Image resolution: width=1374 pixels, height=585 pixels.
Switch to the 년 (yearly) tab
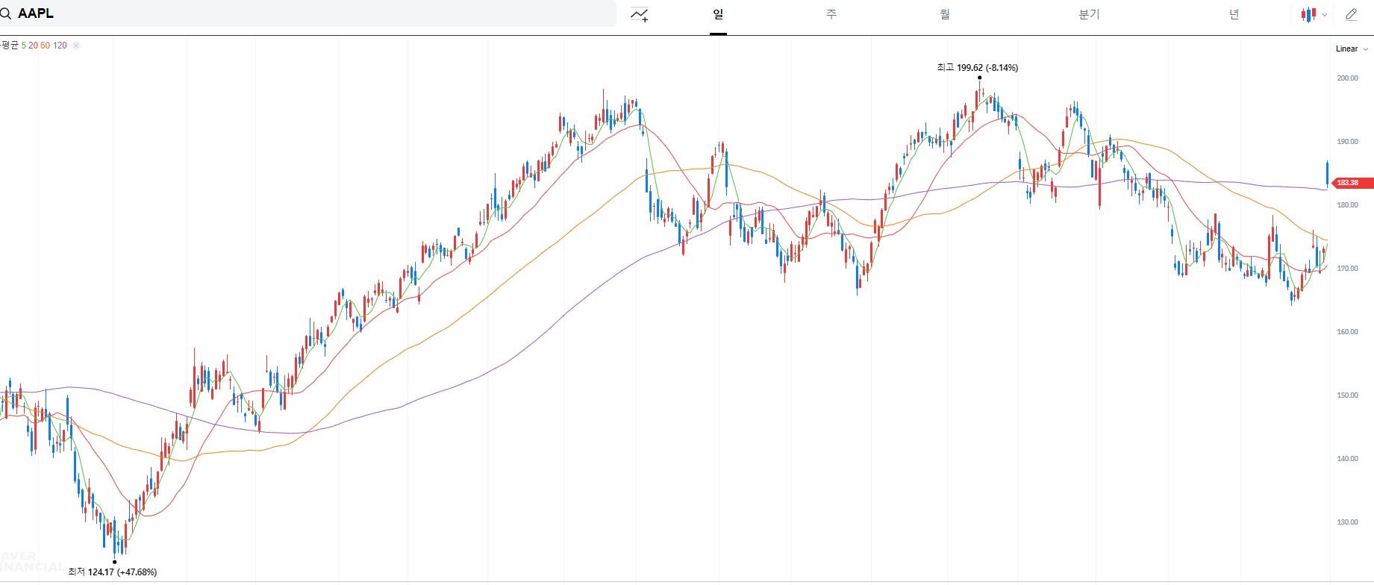pos(1234,14)
